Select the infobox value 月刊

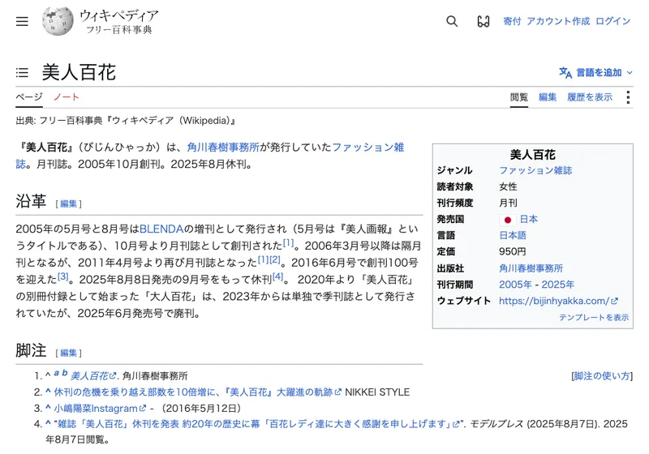pos(509,203)
